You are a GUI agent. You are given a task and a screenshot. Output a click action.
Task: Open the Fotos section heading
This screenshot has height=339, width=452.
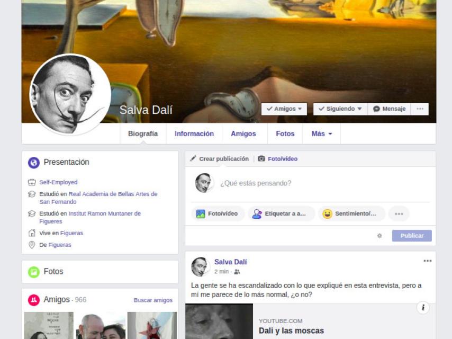(x=53, y=272)
